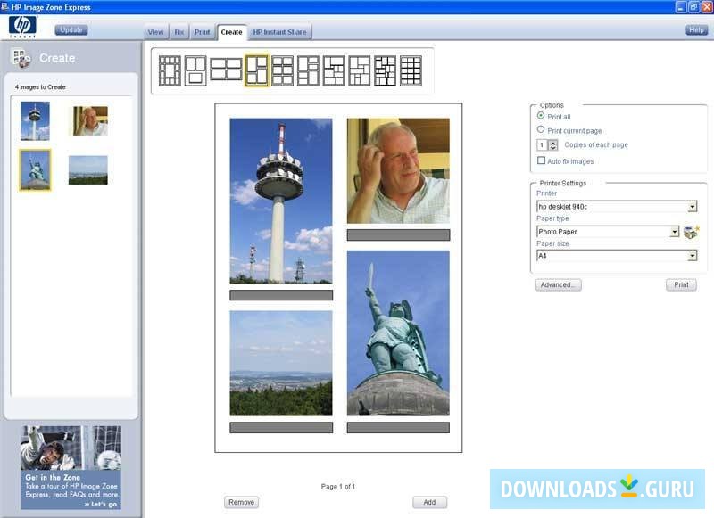Screen dimensions: 714x518
Task: Select the Print all option
Action: [x=541, y=117]
